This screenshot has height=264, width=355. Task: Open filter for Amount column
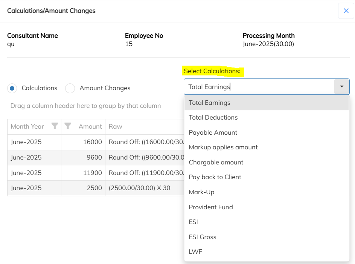[68, 126]
